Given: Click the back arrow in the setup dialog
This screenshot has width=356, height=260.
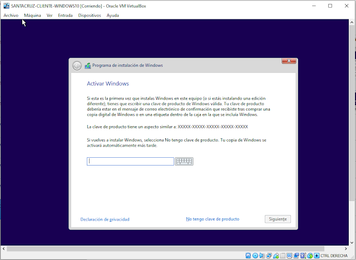Looking at the screenshot, I should click(x=77, y=66).
